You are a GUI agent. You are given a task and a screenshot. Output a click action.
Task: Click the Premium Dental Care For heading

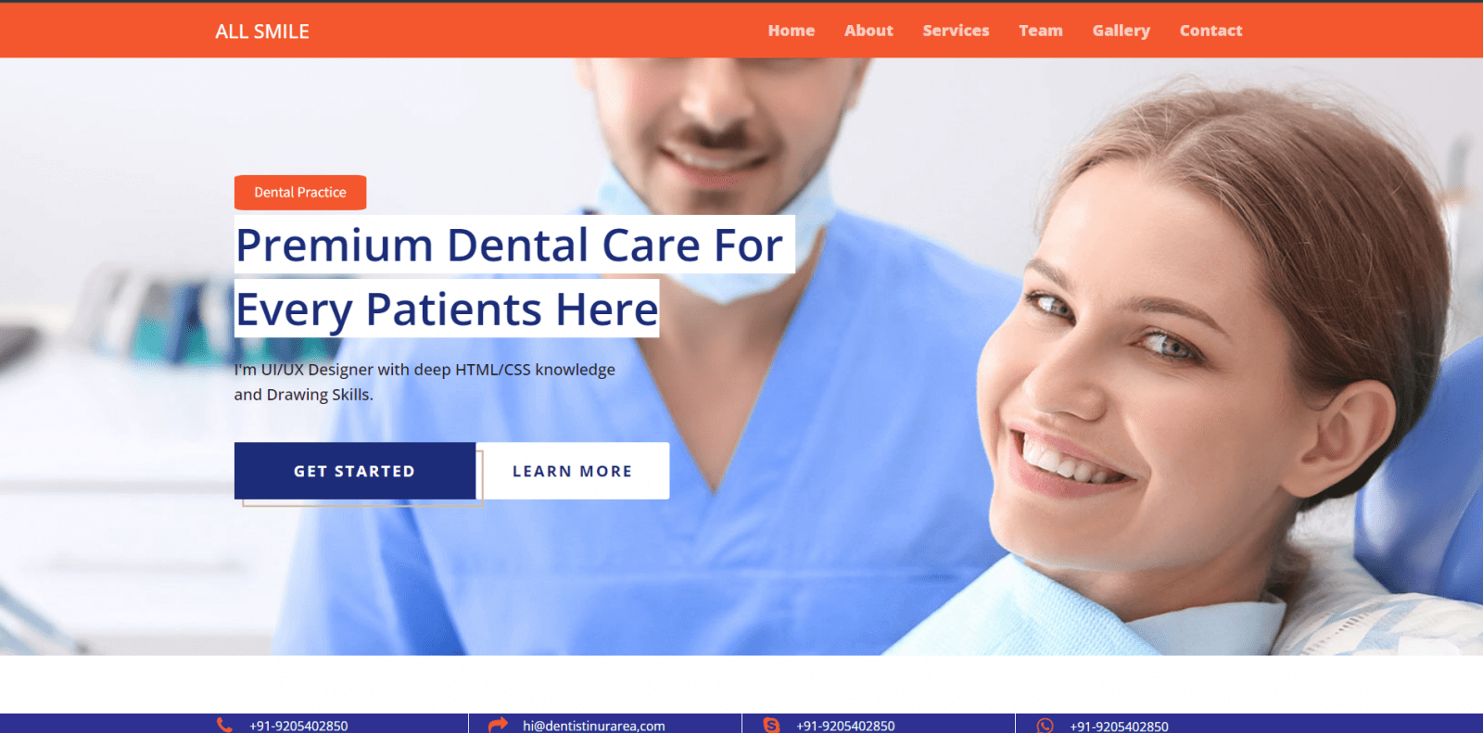tap(510, 246)
